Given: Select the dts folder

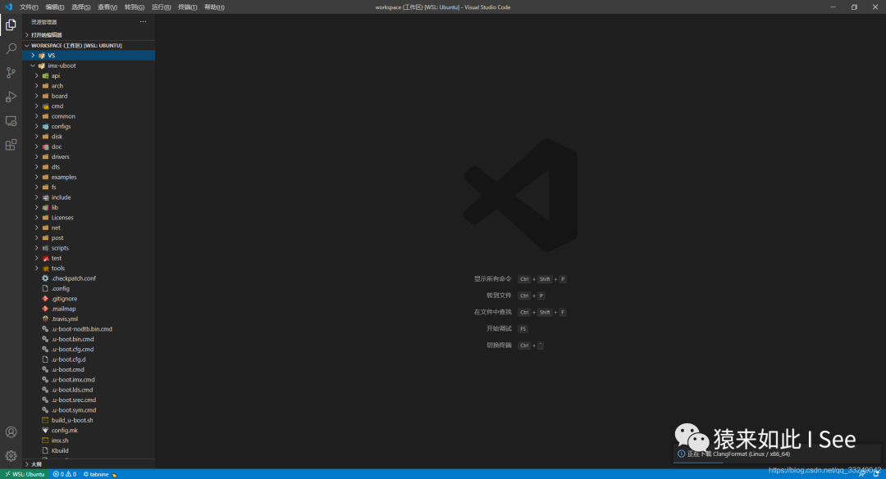Looking at the screenshot, I should (89, 167).
